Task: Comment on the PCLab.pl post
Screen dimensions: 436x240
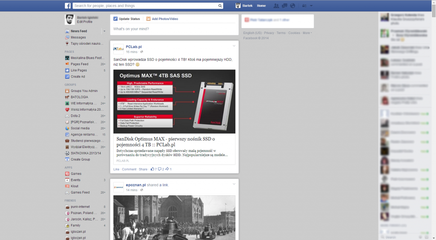Action: [x=129, y=169]
